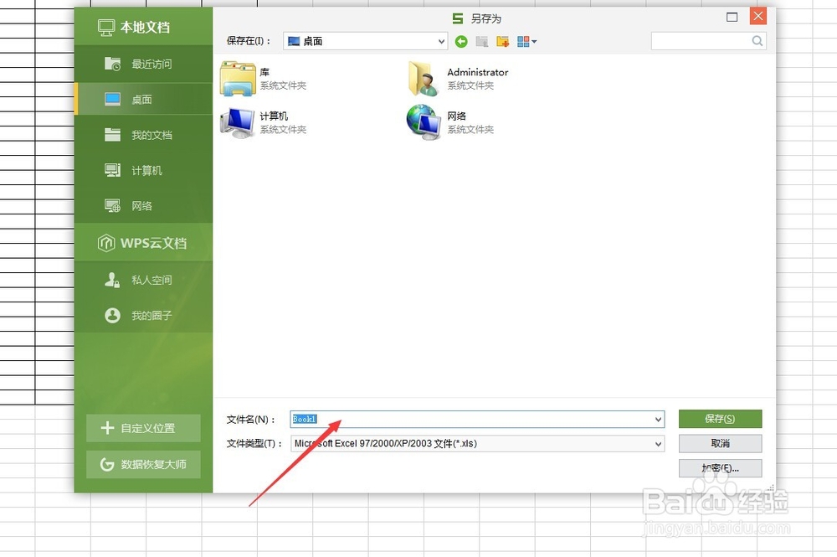Click the 加密 encryption button

[x=720, y=468]
